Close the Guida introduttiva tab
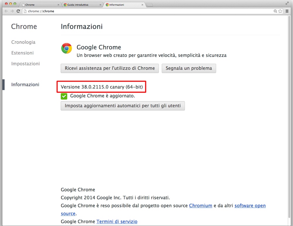 [x=100, y=5]
